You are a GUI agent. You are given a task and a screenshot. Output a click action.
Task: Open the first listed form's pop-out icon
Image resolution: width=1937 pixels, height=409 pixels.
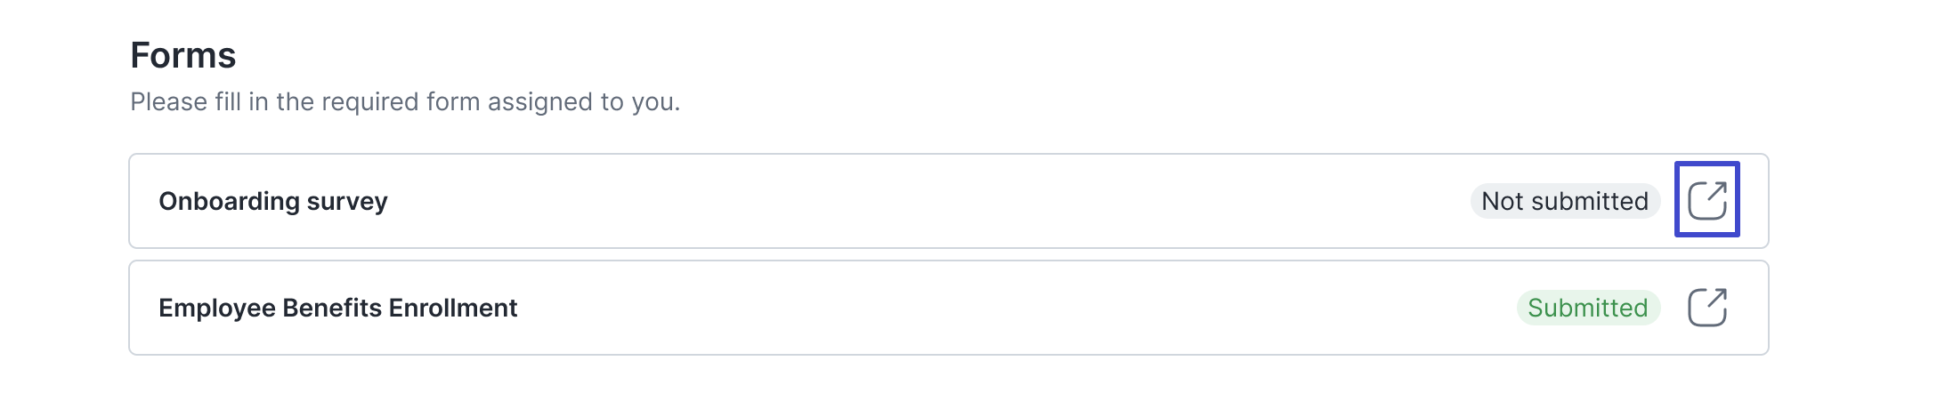click(x=1707, y=200)
